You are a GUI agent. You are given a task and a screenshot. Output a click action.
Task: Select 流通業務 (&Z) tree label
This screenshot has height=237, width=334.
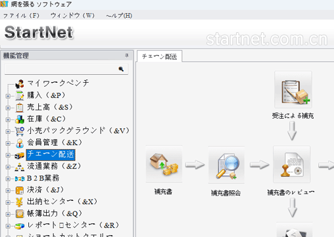click(54, 166)
